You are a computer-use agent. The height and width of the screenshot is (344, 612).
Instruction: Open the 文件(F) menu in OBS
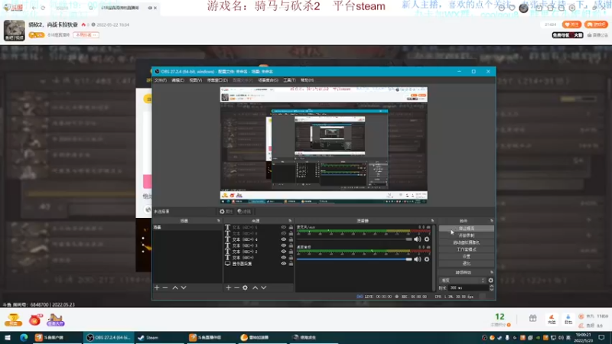click(x=161, y=80)
